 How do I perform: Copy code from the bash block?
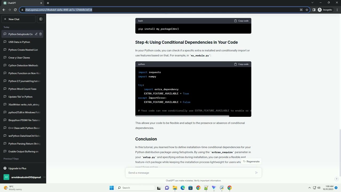click(241, 21)
